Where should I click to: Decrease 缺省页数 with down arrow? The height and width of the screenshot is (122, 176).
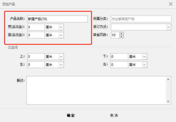click(x=121, y=37)
